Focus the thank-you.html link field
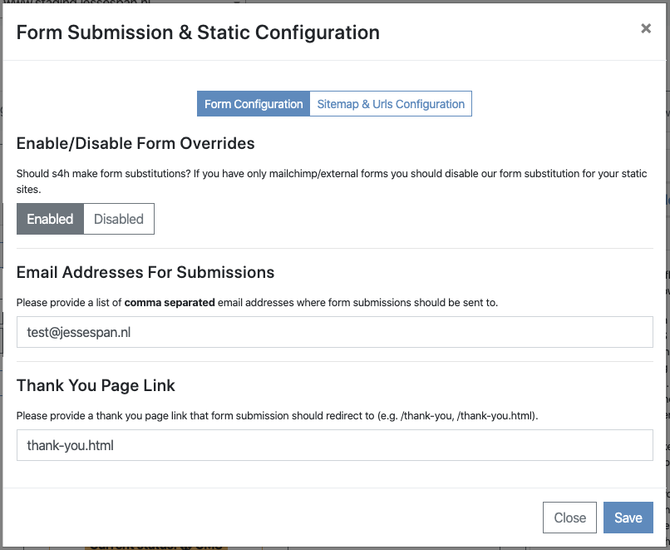This screenshot has width=670, height=550. click(334, 445)
